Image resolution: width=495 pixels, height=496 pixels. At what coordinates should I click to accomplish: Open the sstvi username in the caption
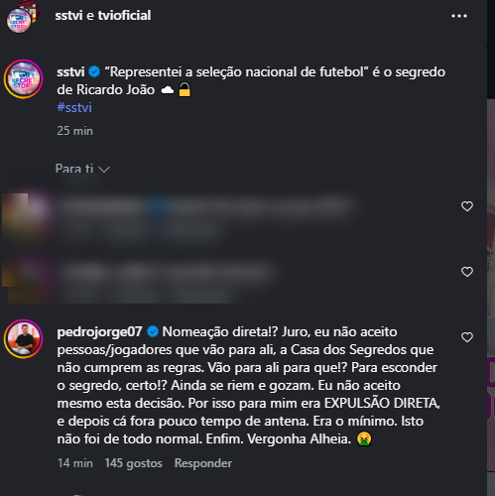tap(70, 71)
